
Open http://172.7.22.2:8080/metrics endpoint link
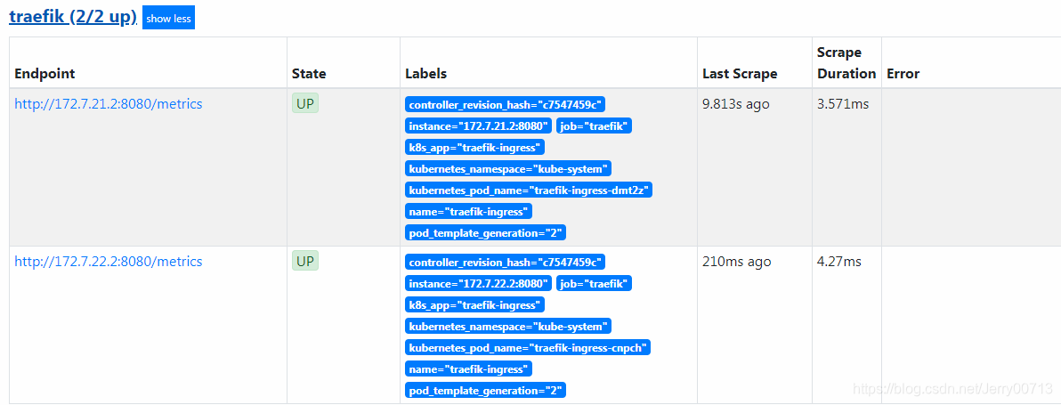[109, 261]
